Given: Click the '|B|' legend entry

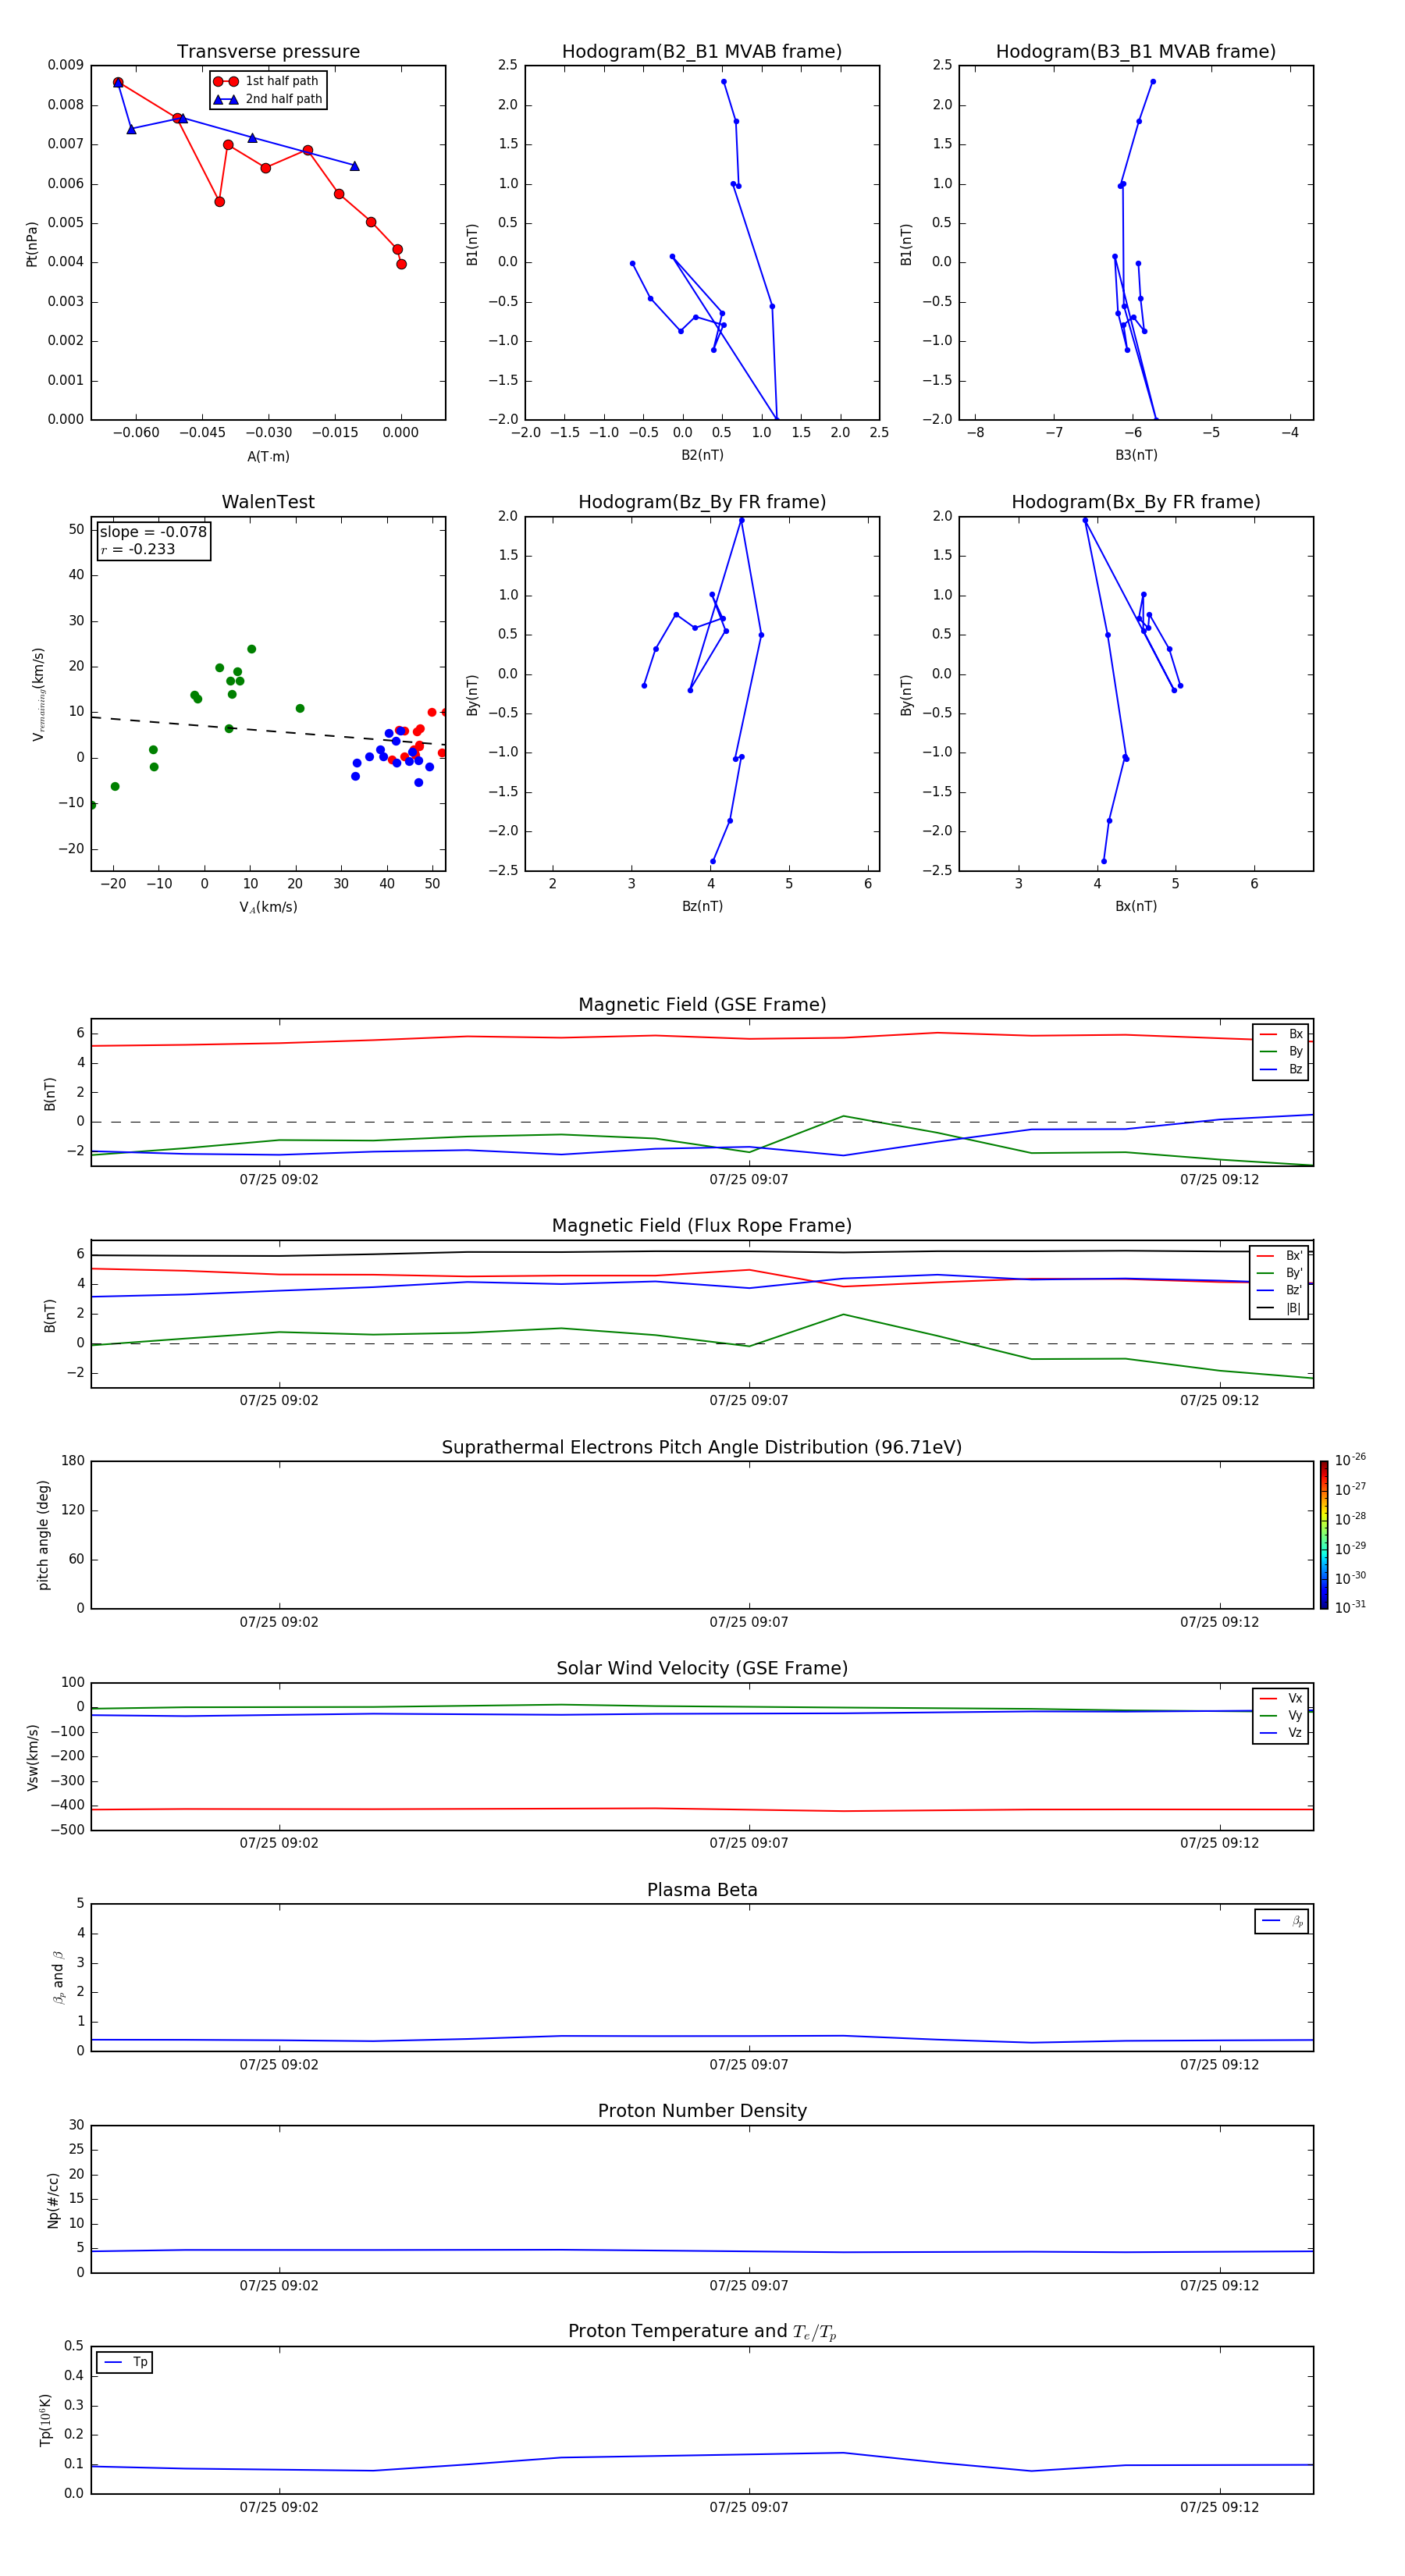Looking at the screenshot, I should pyautogui.click(x=1280, y=1308).
